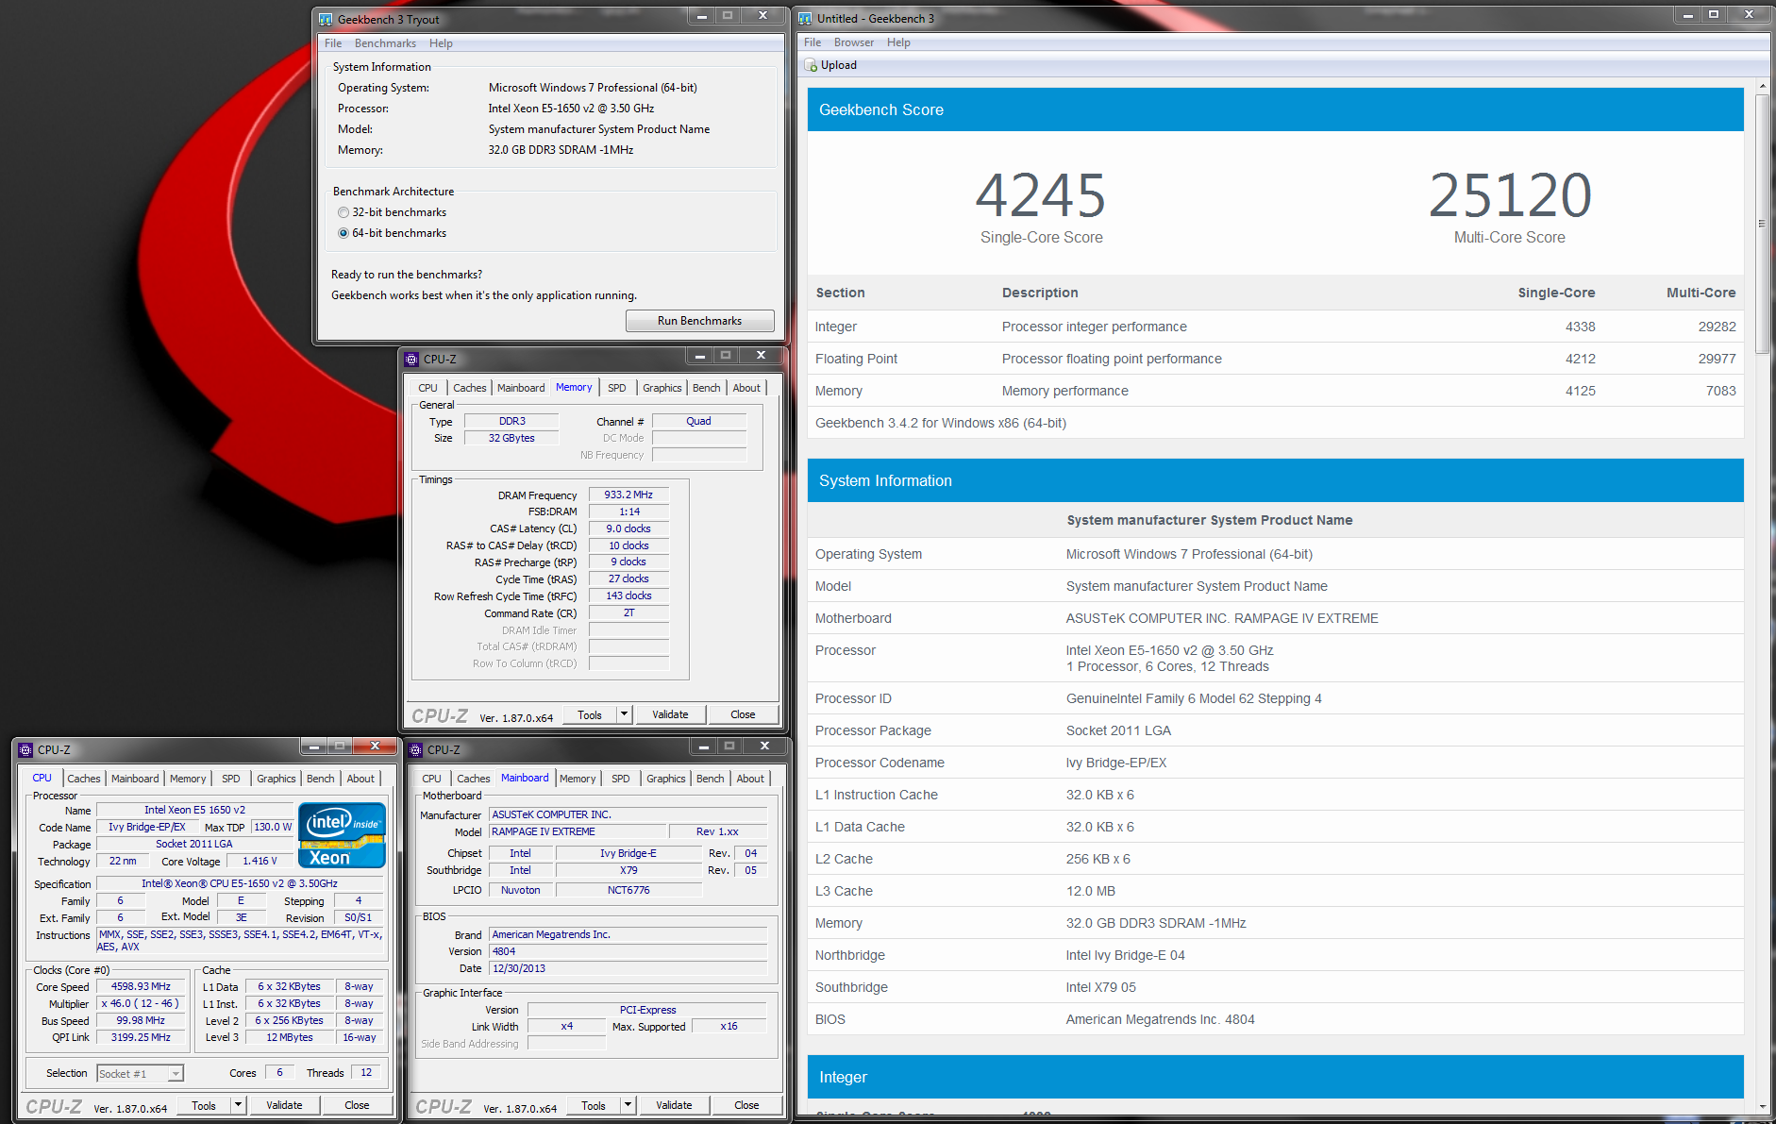The width and height of the screenshot is (1776, 1124).
Task: Click the Southbridge X79 value in CPU-Z
Action: click(628, 870)
